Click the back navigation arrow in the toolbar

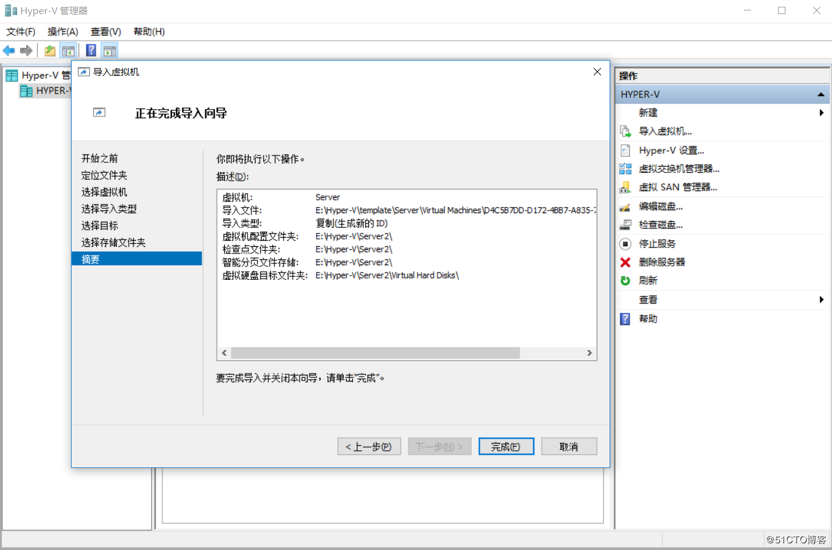(x=9, y=50)
